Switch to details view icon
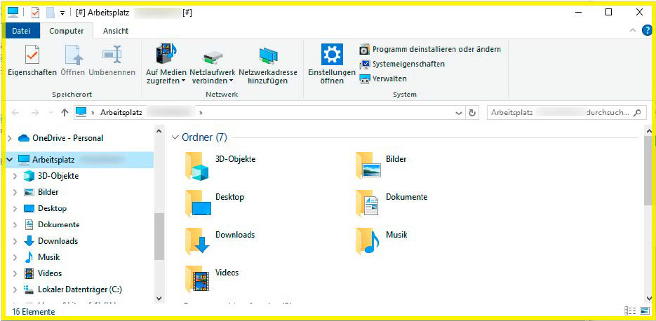The height and width of the screenshot is (321, 656). click(629, 310)
